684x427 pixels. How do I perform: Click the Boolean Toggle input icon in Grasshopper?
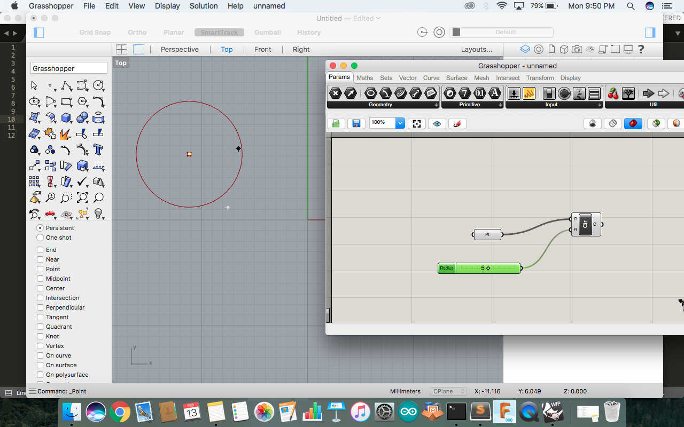(x=549, y=93)
